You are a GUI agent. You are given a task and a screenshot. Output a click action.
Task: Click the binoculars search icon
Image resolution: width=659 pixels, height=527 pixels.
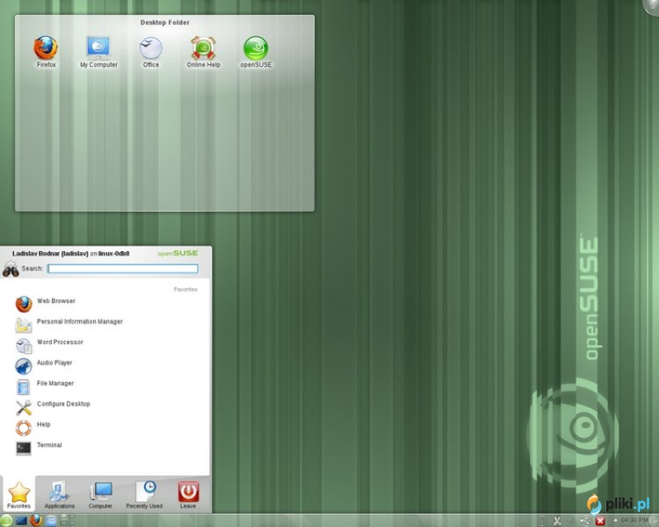tap(11, 269)
